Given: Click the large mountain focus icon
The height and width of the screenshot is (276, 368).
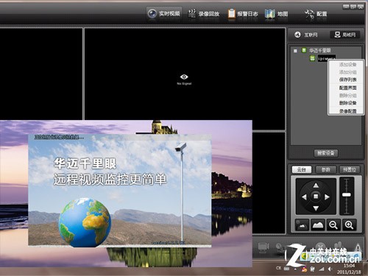Looking at the screenshot, I should (317, 225).
